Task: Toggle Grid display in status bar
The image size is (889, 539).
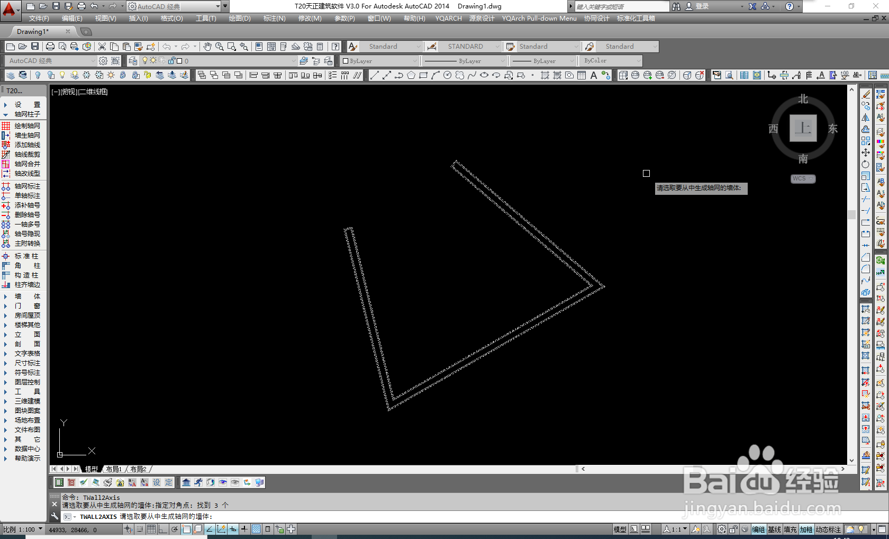Action: coord(151,529)
